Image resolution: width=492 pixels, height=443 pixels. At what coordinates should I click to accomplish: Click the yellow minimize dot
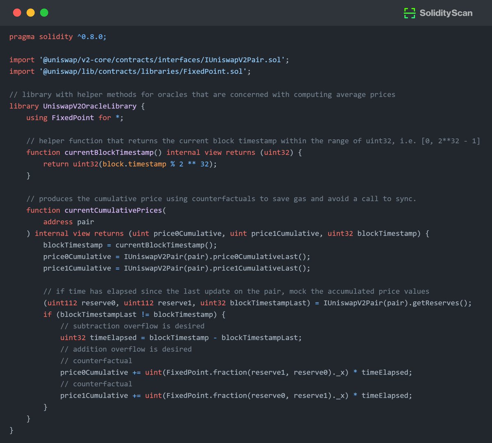coord(31,13)
